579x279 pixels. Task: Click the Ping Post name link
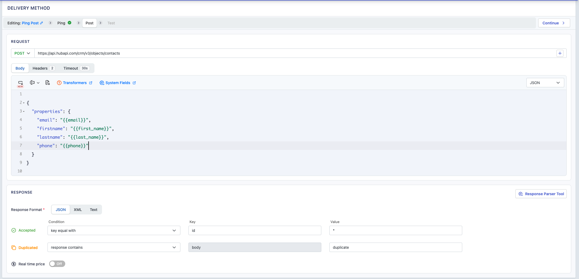30,23
